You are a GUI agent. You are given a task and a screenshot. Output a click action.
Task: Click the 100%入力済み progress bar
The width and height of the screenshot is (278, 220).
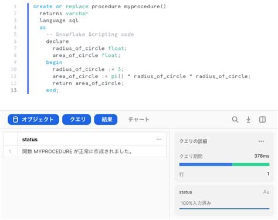point(224,209)
